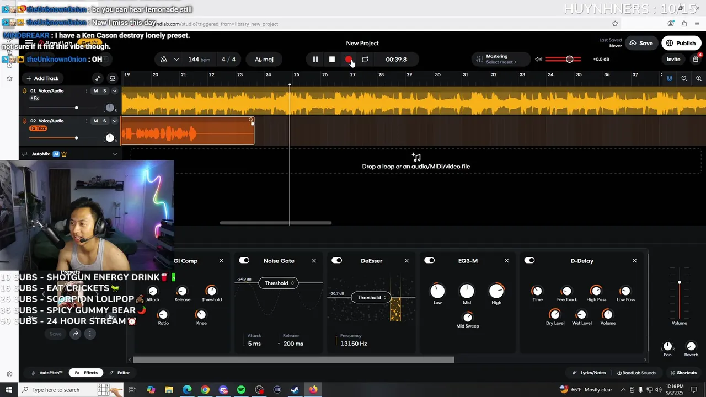This screenshot has height=397, width=706.
Task: Open the Lyrics/Notes panel
Action: pos(590,373)
